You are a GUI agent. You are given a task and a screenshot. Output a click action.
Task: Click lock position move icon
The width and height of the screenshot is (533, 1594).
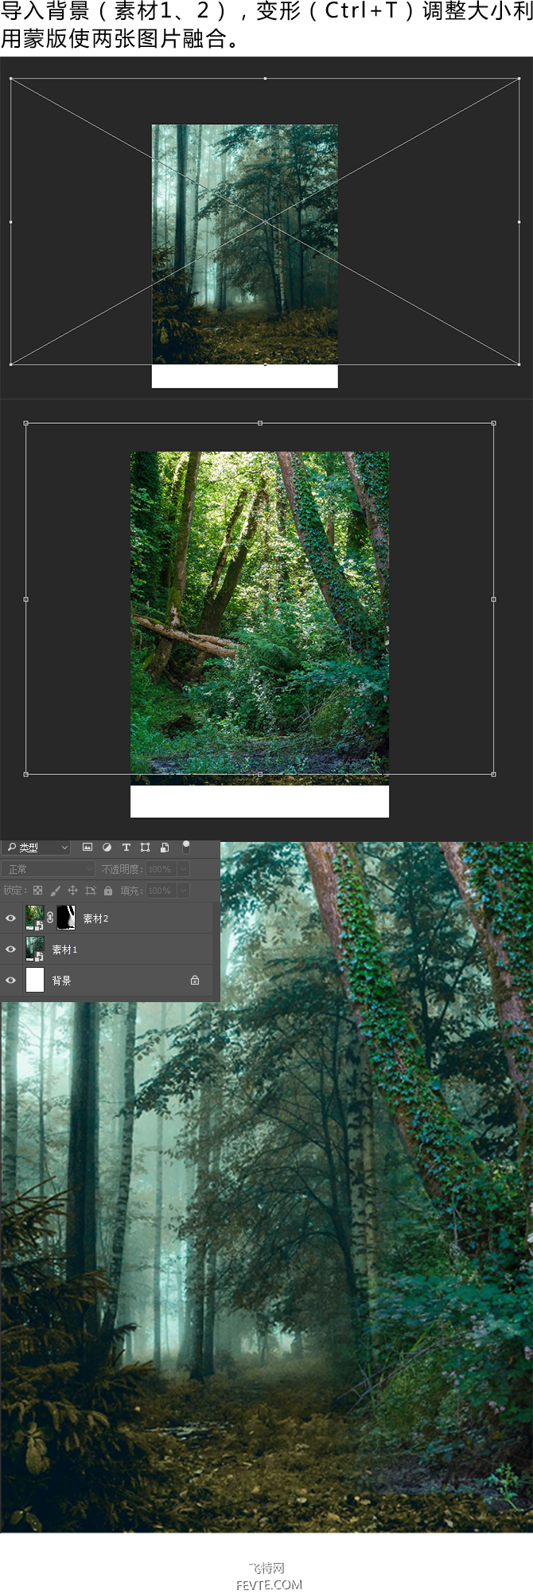[x=72, y=891]
